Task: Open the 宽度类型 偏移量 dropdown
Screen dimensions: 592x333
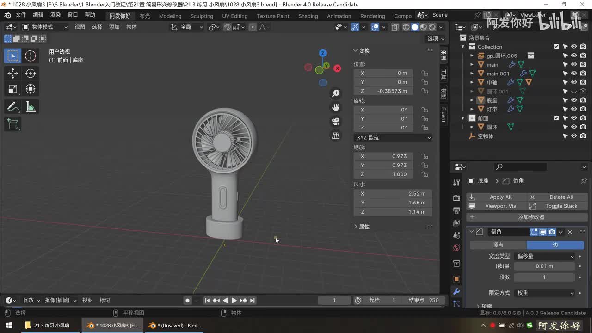Action: coord(544,256)
